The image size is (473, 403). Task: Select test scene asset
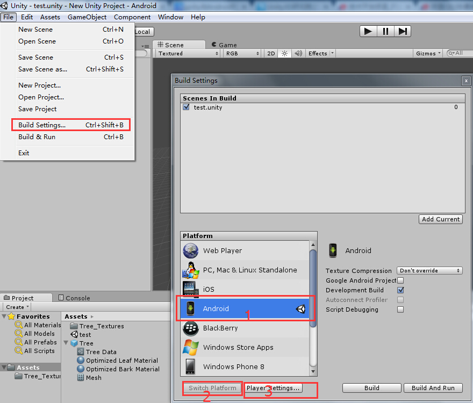[x=81, y=335]
